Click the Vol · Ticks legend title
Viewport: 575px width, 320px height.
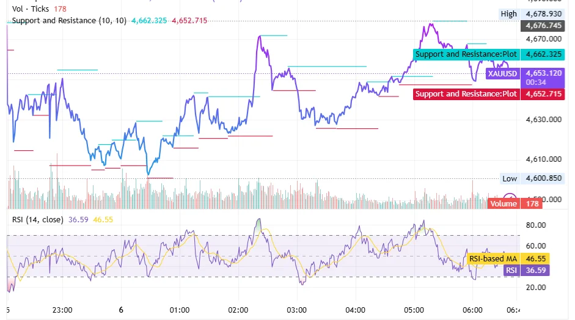(x=31, y=9)
